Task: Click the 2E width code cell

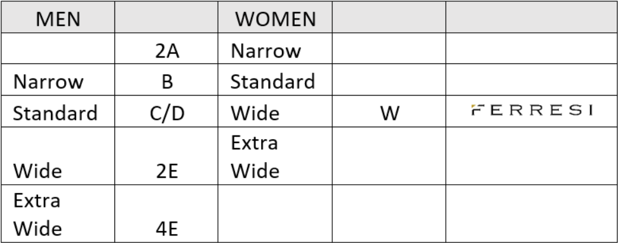Action: [x=166, y=156]
